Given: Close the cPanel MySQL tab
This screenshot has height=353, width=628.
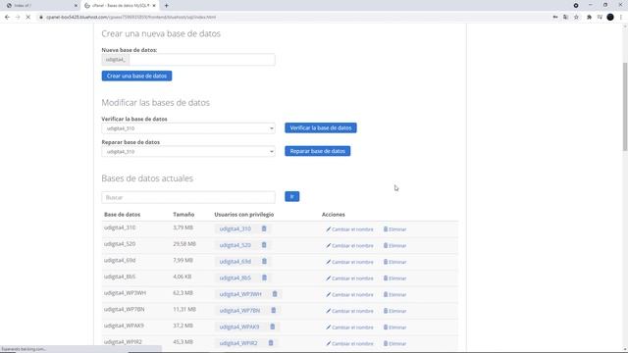Looking at the screenshot, I should (x=154, y=6).
